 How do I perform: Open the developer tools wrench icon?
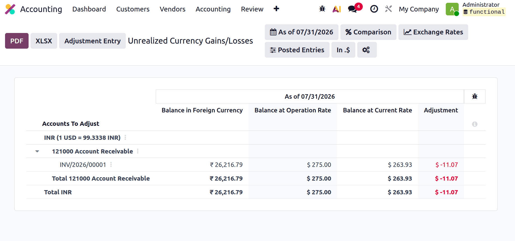point(388,9)
